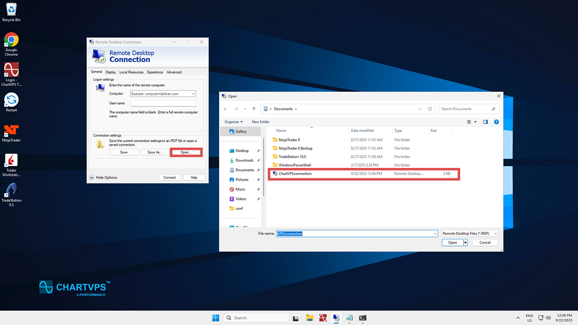This screenshot has width=578, height=325.
Task: Click the Search Documents field
Action: coord(465,109)
